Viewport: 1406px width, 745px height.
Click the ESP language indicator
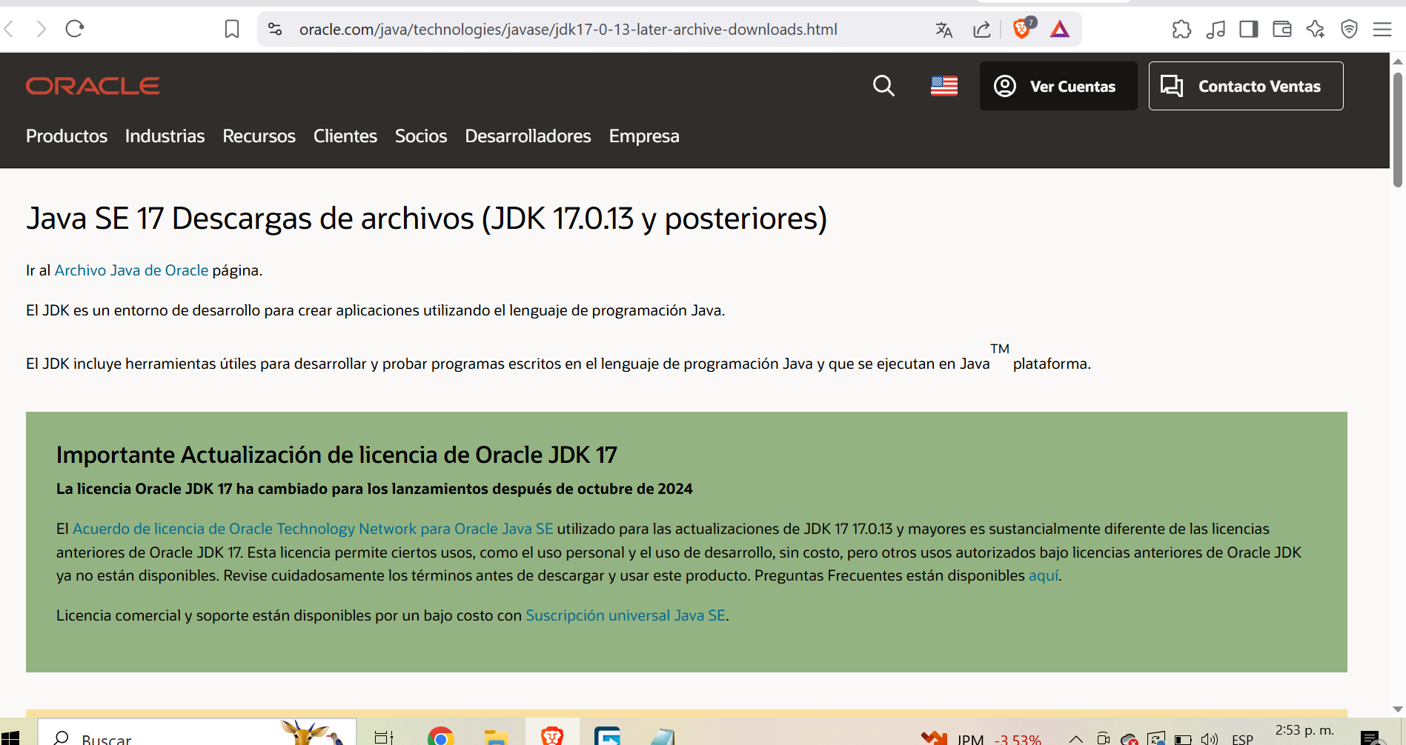1242,739
